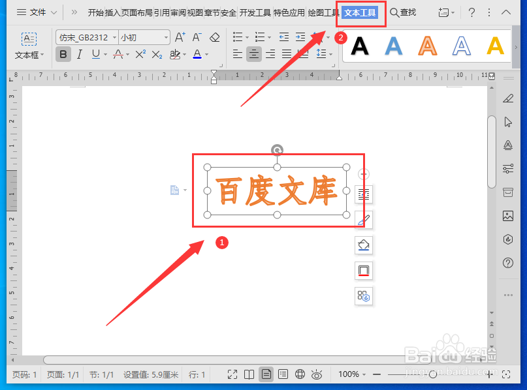This screenshot has height=390, width=527.
Task: Increase font size with A+ icon
Action: 180,37
